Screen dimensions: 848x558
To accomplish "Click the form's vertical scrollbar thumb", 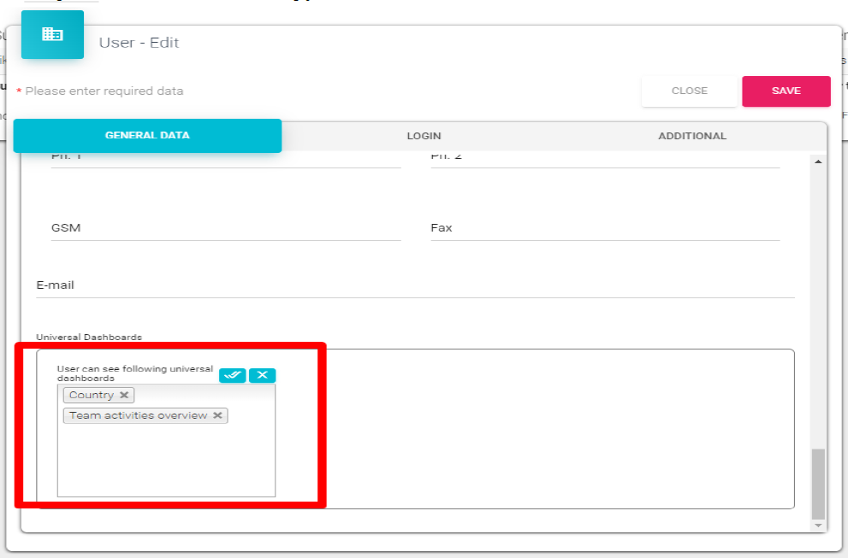I will [818, 483].
